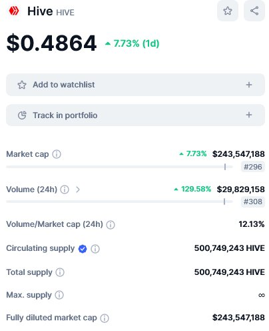Open Circulating supply info icon

coord(95,249)
